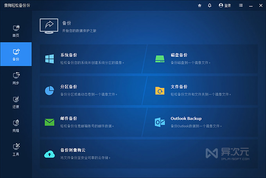
Task: Open the hamburger menu icon
Action: 241,5
